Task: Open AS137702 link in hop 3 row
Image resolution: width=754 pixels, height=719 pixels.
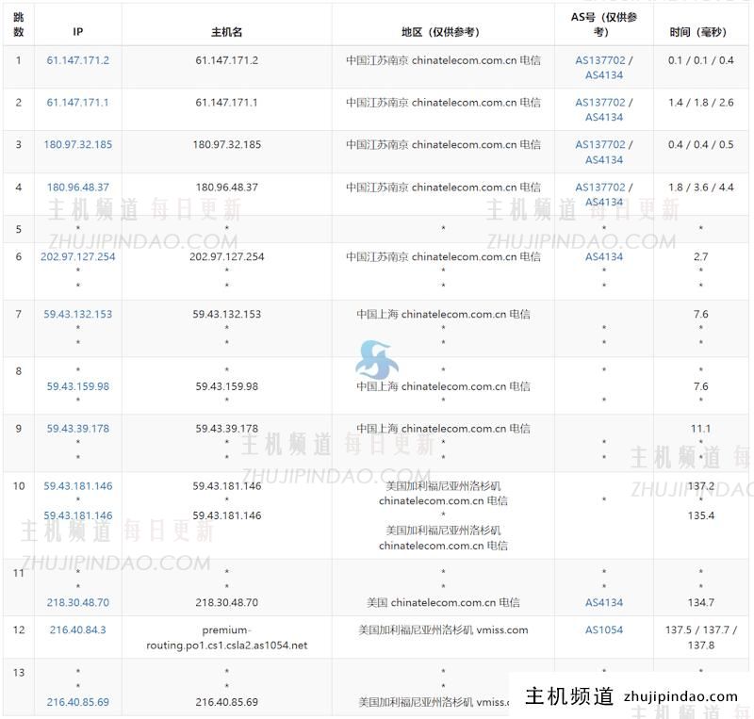Action: pyautogui.click(x=600, y=145)
